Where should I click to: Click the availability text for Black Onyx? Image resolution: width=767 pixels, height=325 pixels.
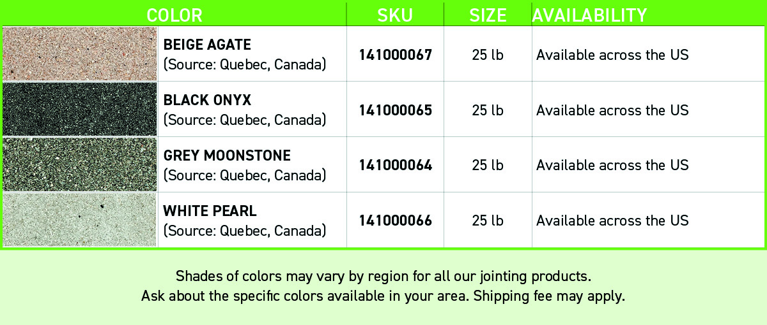click(x=612, y=110)
